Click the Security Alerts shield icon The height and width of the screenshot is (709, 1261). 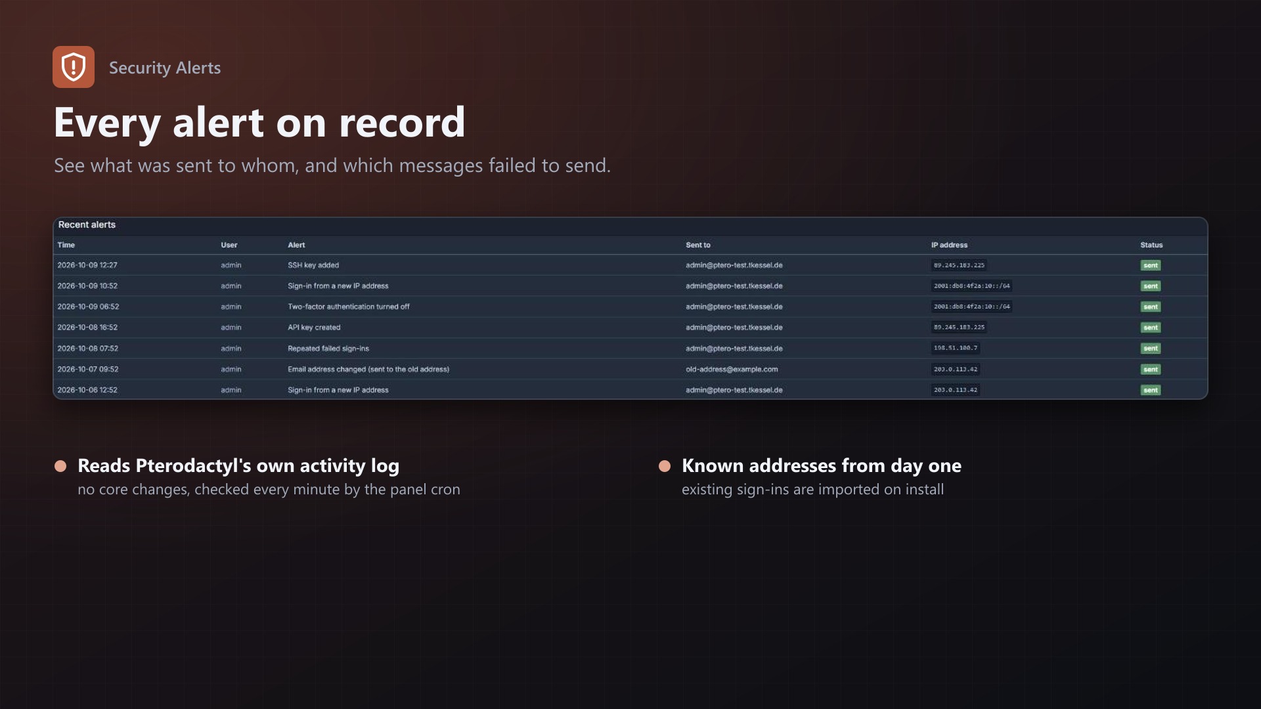point(74,67)
